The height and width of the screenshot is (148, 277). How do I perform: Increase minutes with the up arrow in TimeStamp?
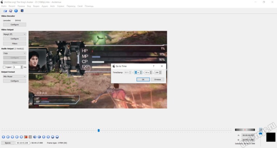pos(141,72)
